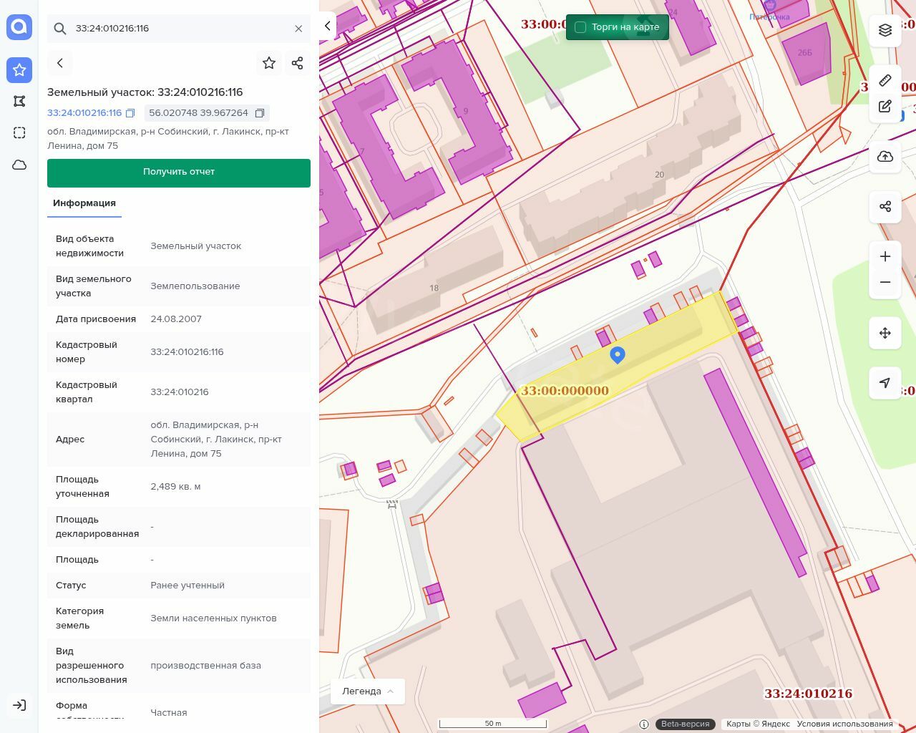The width and height of the screenshot is (916, 733).
Task: Go back using the left arrow button
Action: click(60, 63)
